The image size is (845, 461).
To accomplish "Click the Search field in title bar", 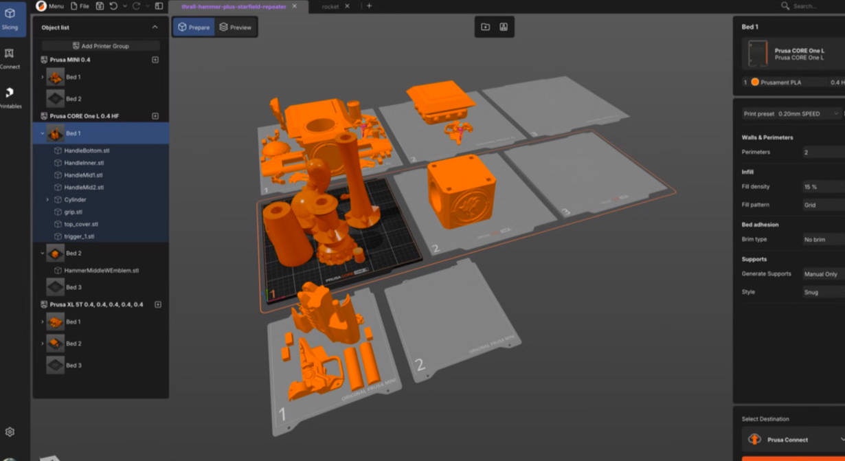I will pyautogui.click(x=813, y=6).
